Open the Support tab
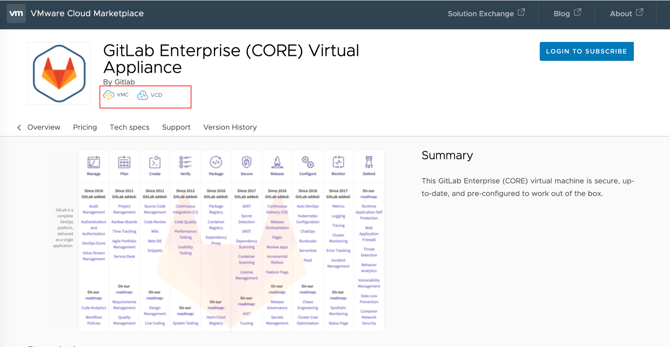Screen dimensions: 670x347 176,127
